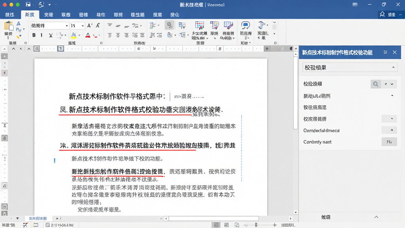Toggle Italic formatting
The image size is (405, 228).
(41, 35)
